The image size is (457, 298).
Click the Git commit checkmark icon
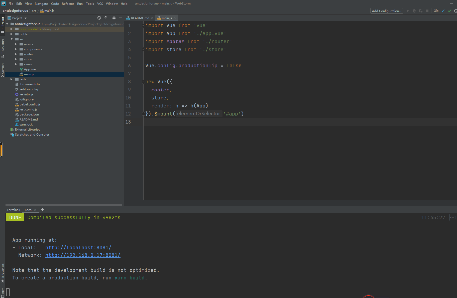449,11
